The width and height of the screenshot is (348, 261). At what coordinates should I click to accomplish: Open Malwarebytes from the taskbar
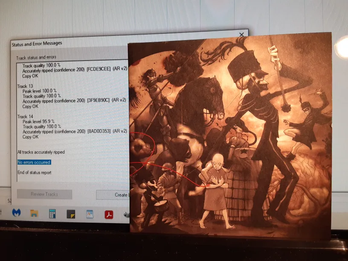click(x=17, y=214)
